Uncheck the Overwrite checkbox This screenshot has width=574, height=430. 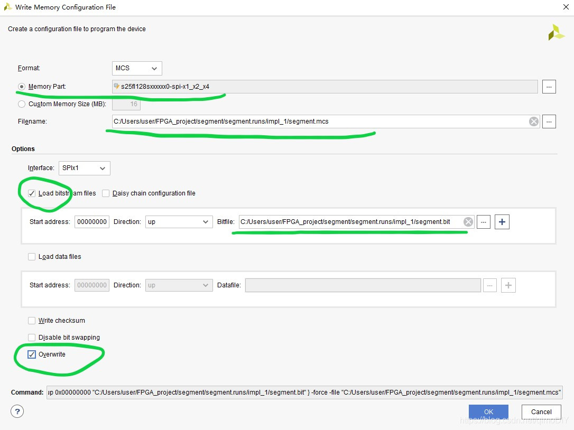(x=32, y=354)
